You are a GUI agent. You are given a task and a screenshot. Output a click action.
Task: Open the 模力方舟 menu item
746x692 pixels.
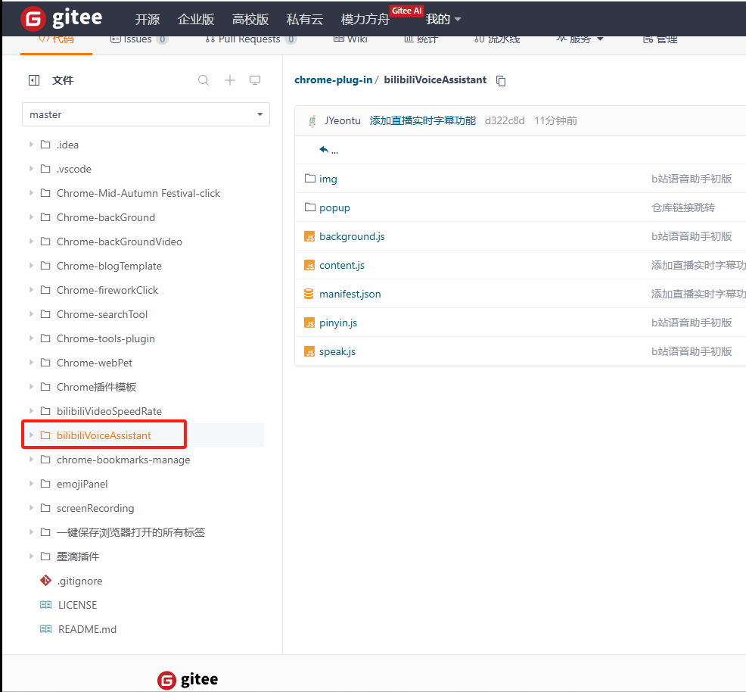click(365, 19)
